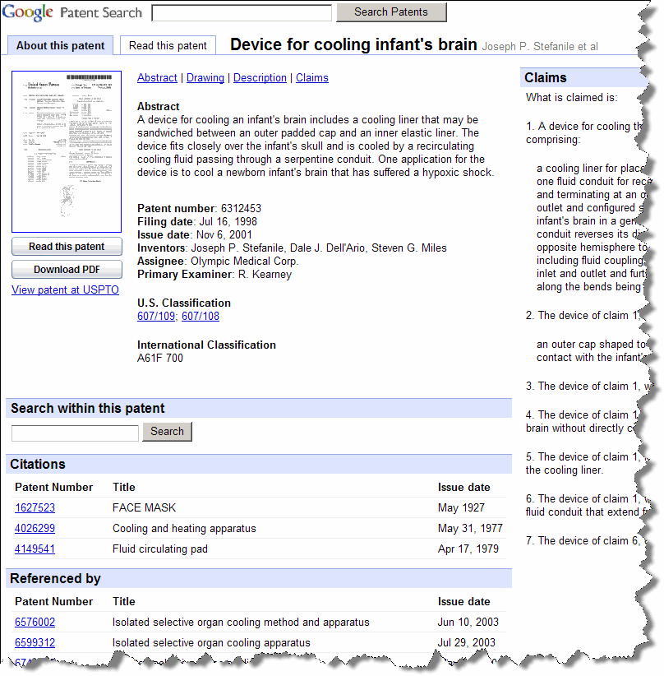Open cited patent 4149541
The height and width of the screenshot is (676, 664).
(x=35, y=549)
